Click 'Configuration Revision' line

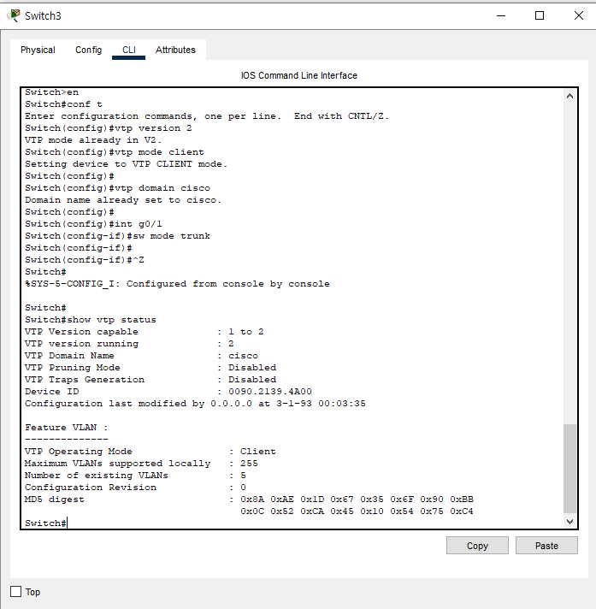[135, 487]
